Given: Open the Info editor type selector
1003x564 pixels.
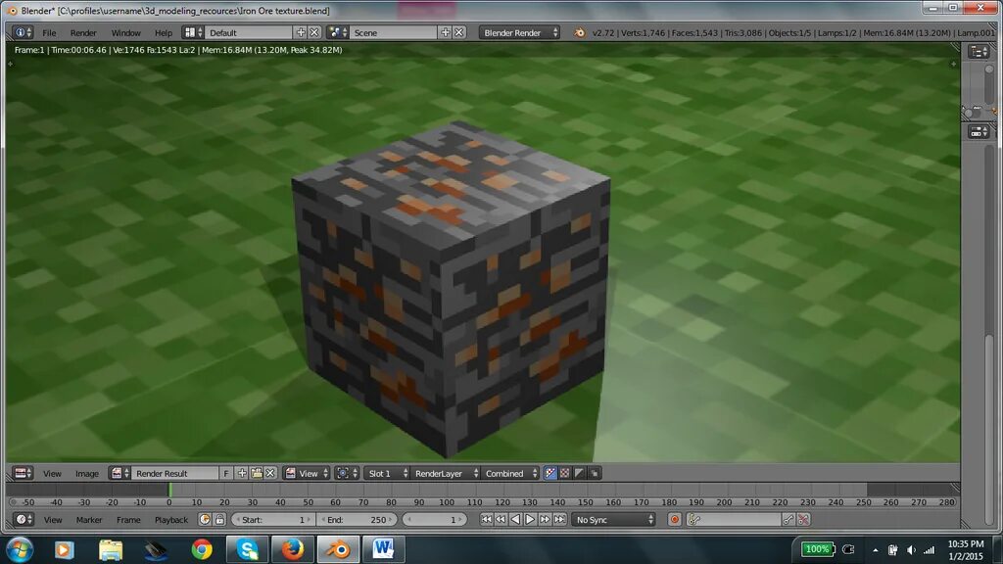Looking at the screenshot, I should pos(24,32).
